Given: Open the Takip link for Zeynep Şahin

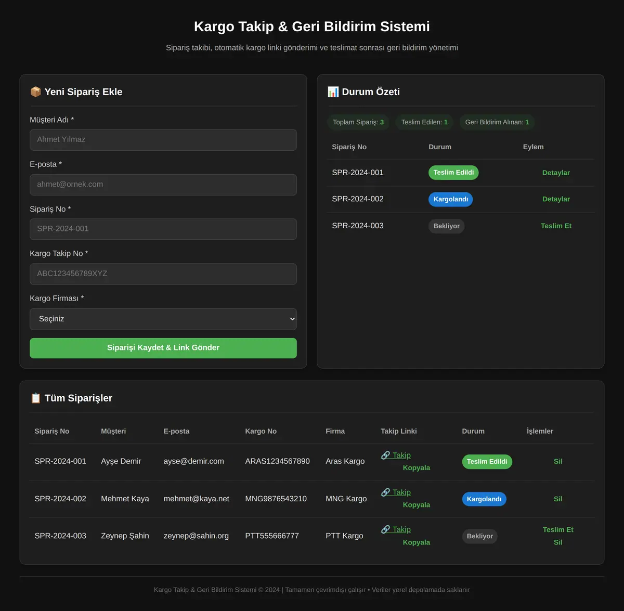Looking at the screenshot, I should (396, 529).
